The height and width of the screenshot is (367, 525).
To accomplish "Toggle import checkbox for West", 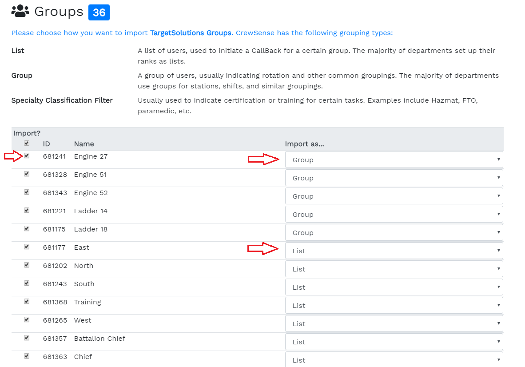I will (x=27, y=319).
